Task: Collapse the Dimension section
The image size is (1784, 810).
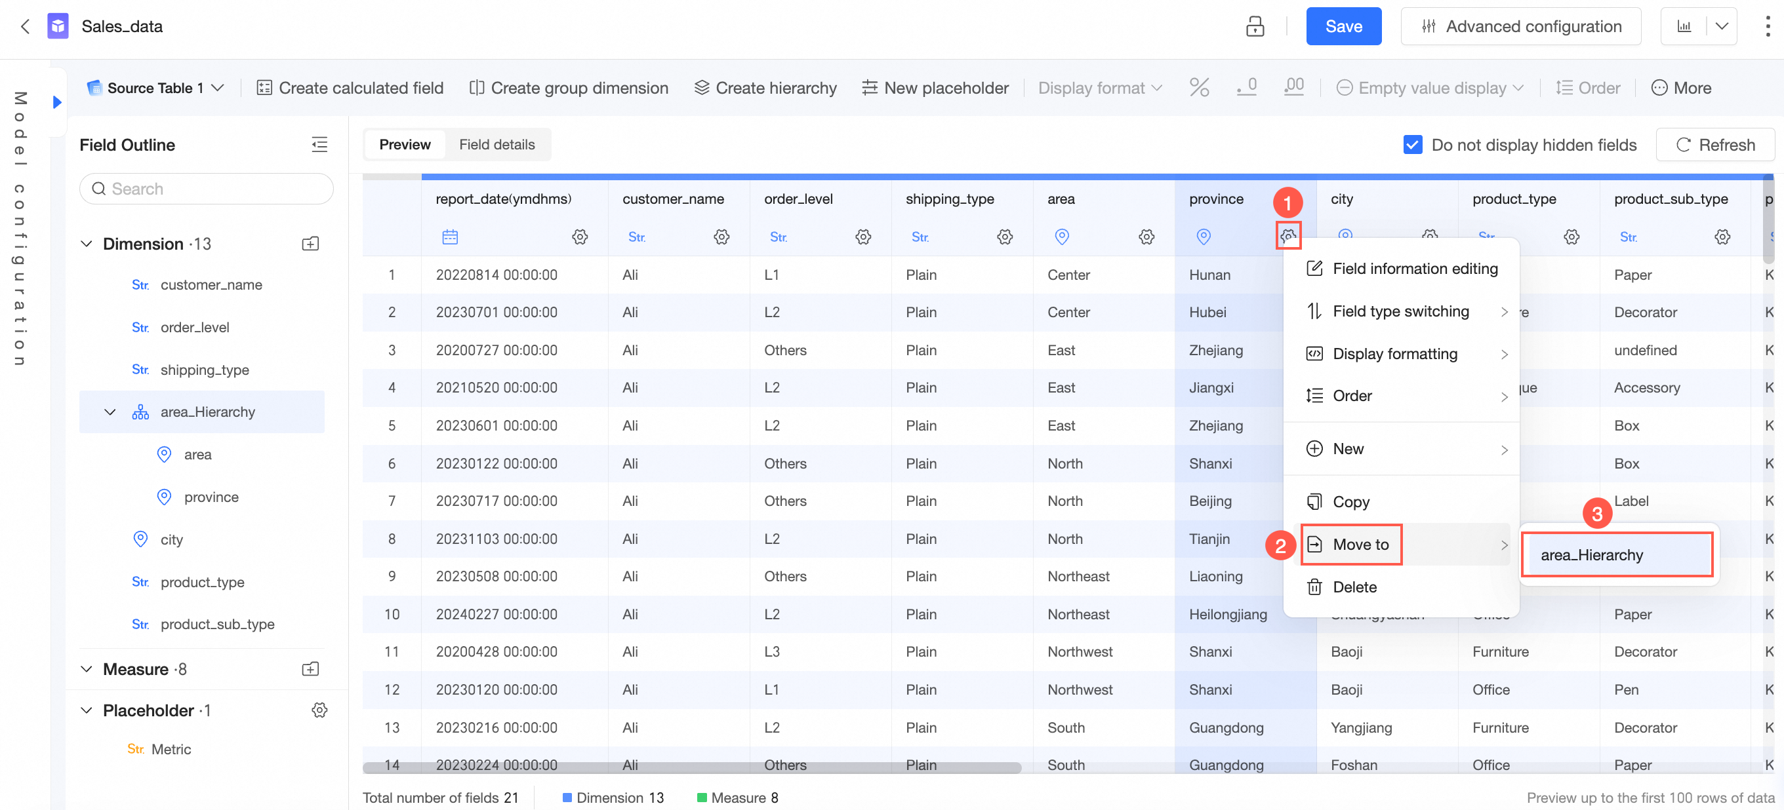Action: pyautogui.click(x=87, y=244)
